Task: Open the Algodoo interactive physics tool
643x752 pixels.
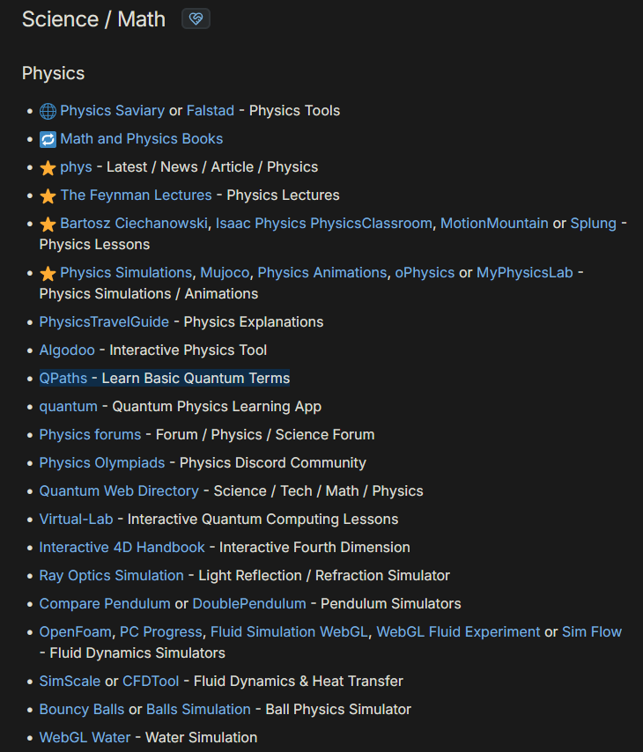Action: [67, 350]
